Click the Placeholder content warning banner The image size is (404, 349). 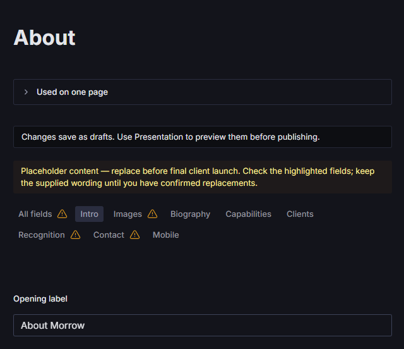(203, 177)
